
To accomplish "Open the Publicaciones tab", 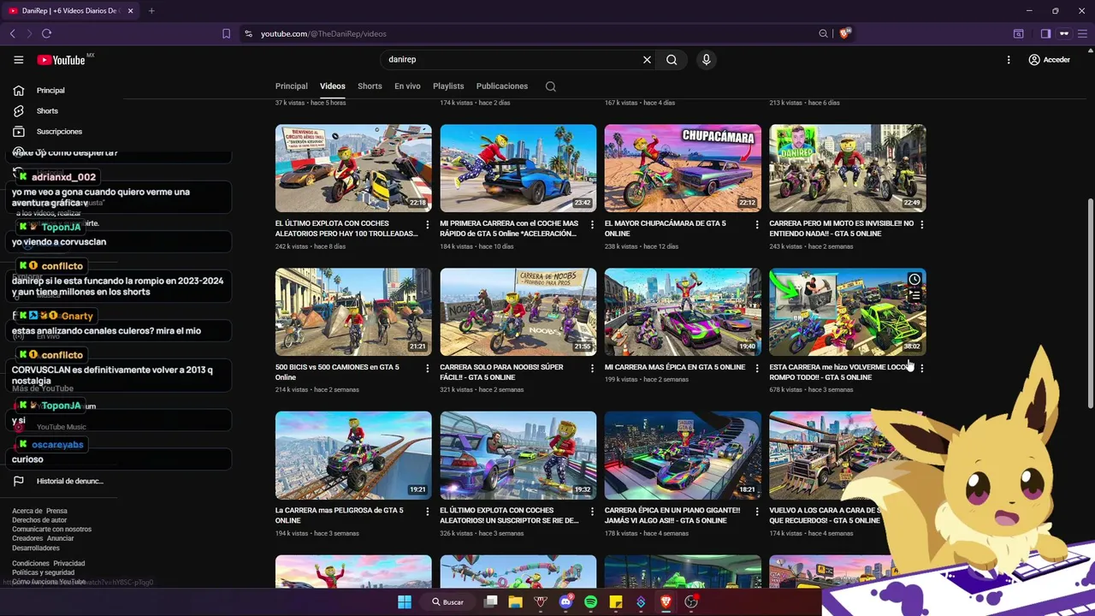I will click(x=502, y=86).
